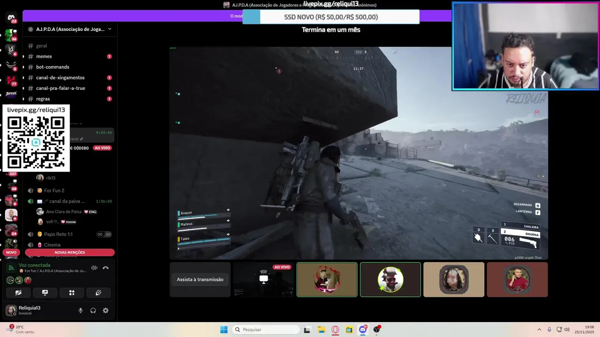Start an activity from voice panel

tap(72, 293)
